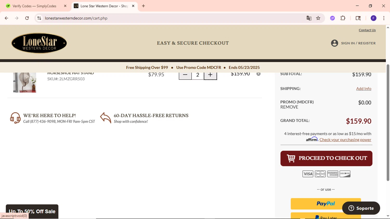Open the Soporte help chat widget
This screenshot has width=390, height=219.
tap(361, 208)
